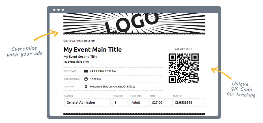Viewport: 263px width, 123px height.
Task: Click the clock icon beside doors open time
Action: [86, 79]
